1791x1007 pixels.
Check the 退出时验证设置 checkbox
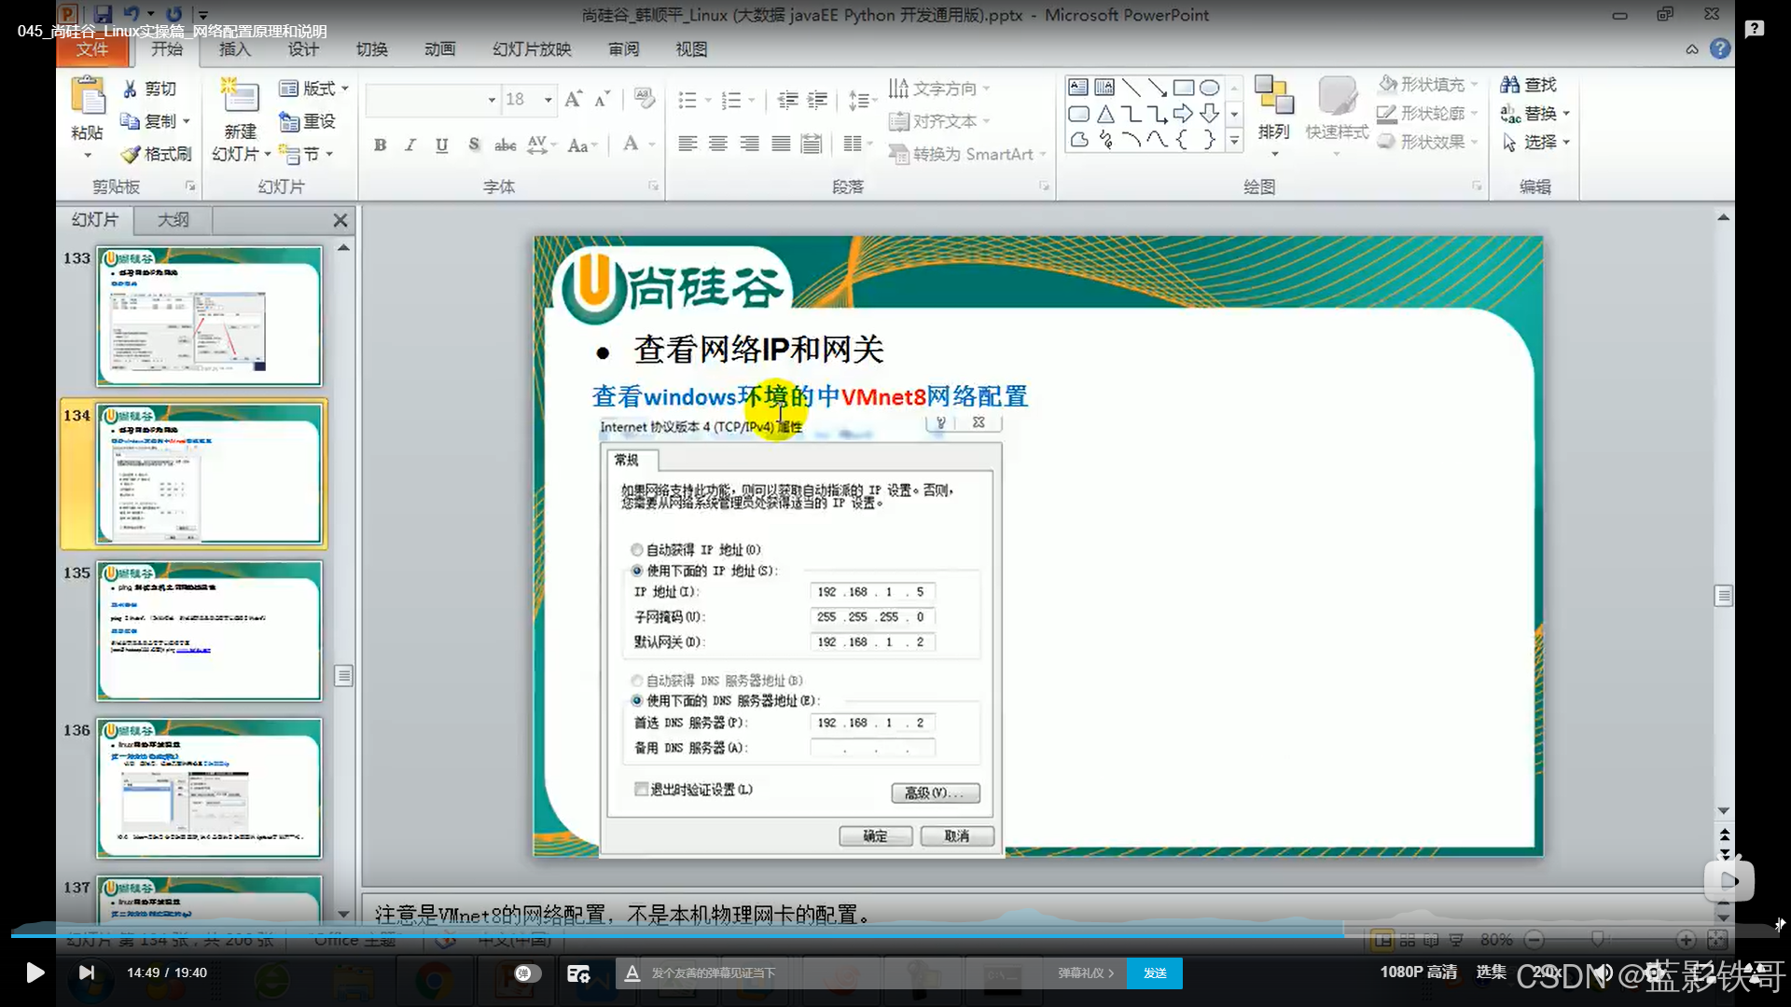pyautogui.click(x=641, y=789)
